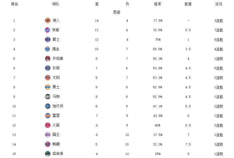Click the Trail Blazers (开拓者) logo
234x158 pixels.
pos(47,58)
